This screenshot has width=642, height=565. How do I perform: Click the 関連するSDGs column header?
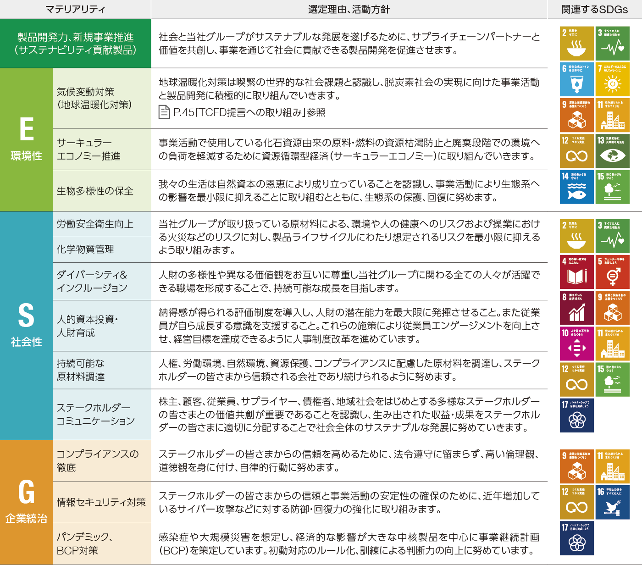point(594,8)
